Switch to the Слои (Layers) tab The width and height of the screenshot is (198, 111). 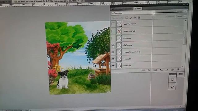point(138,9)
